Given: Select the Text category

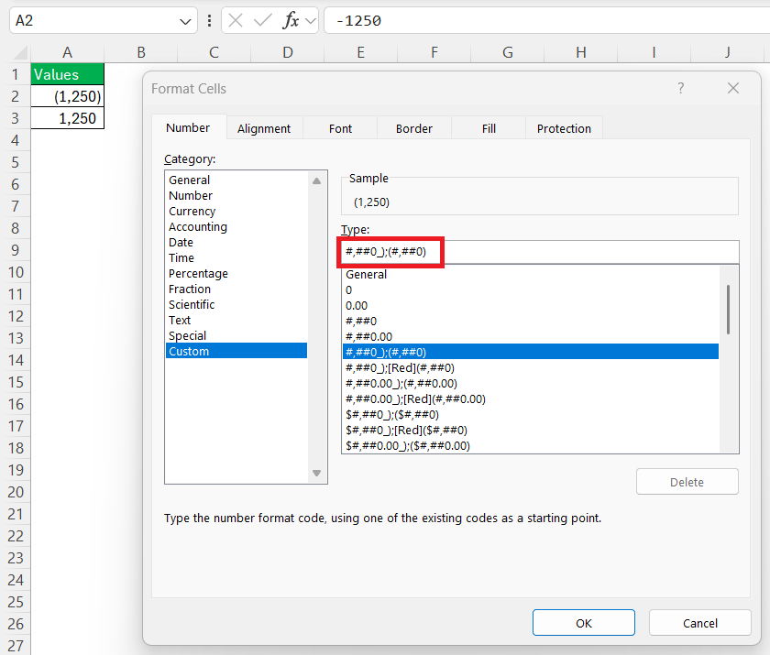Looking at the screenshot, I should pos(236,321).
